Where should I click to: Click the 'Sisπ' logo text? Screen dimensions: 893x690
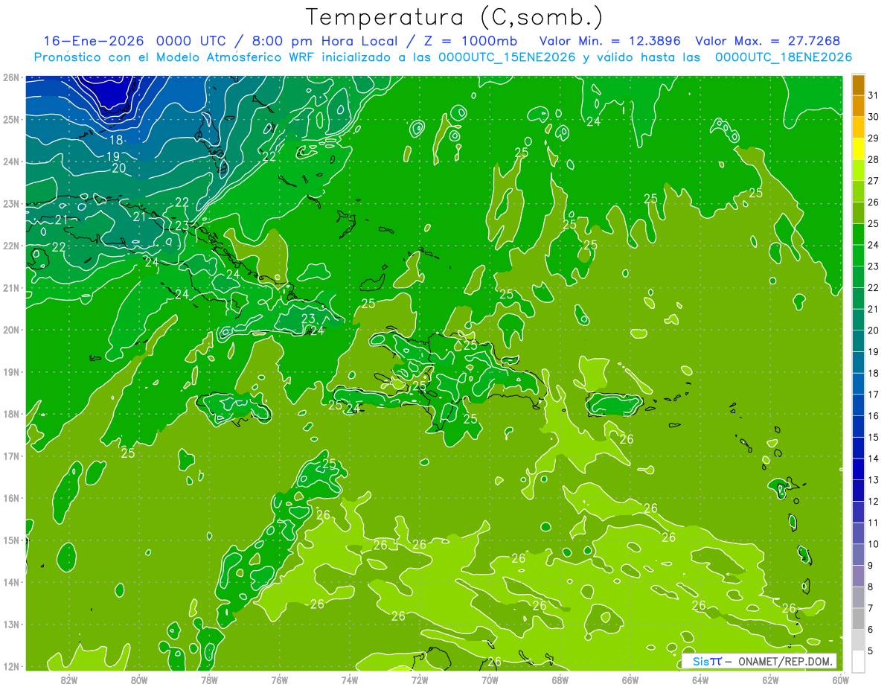pos(707,661)
